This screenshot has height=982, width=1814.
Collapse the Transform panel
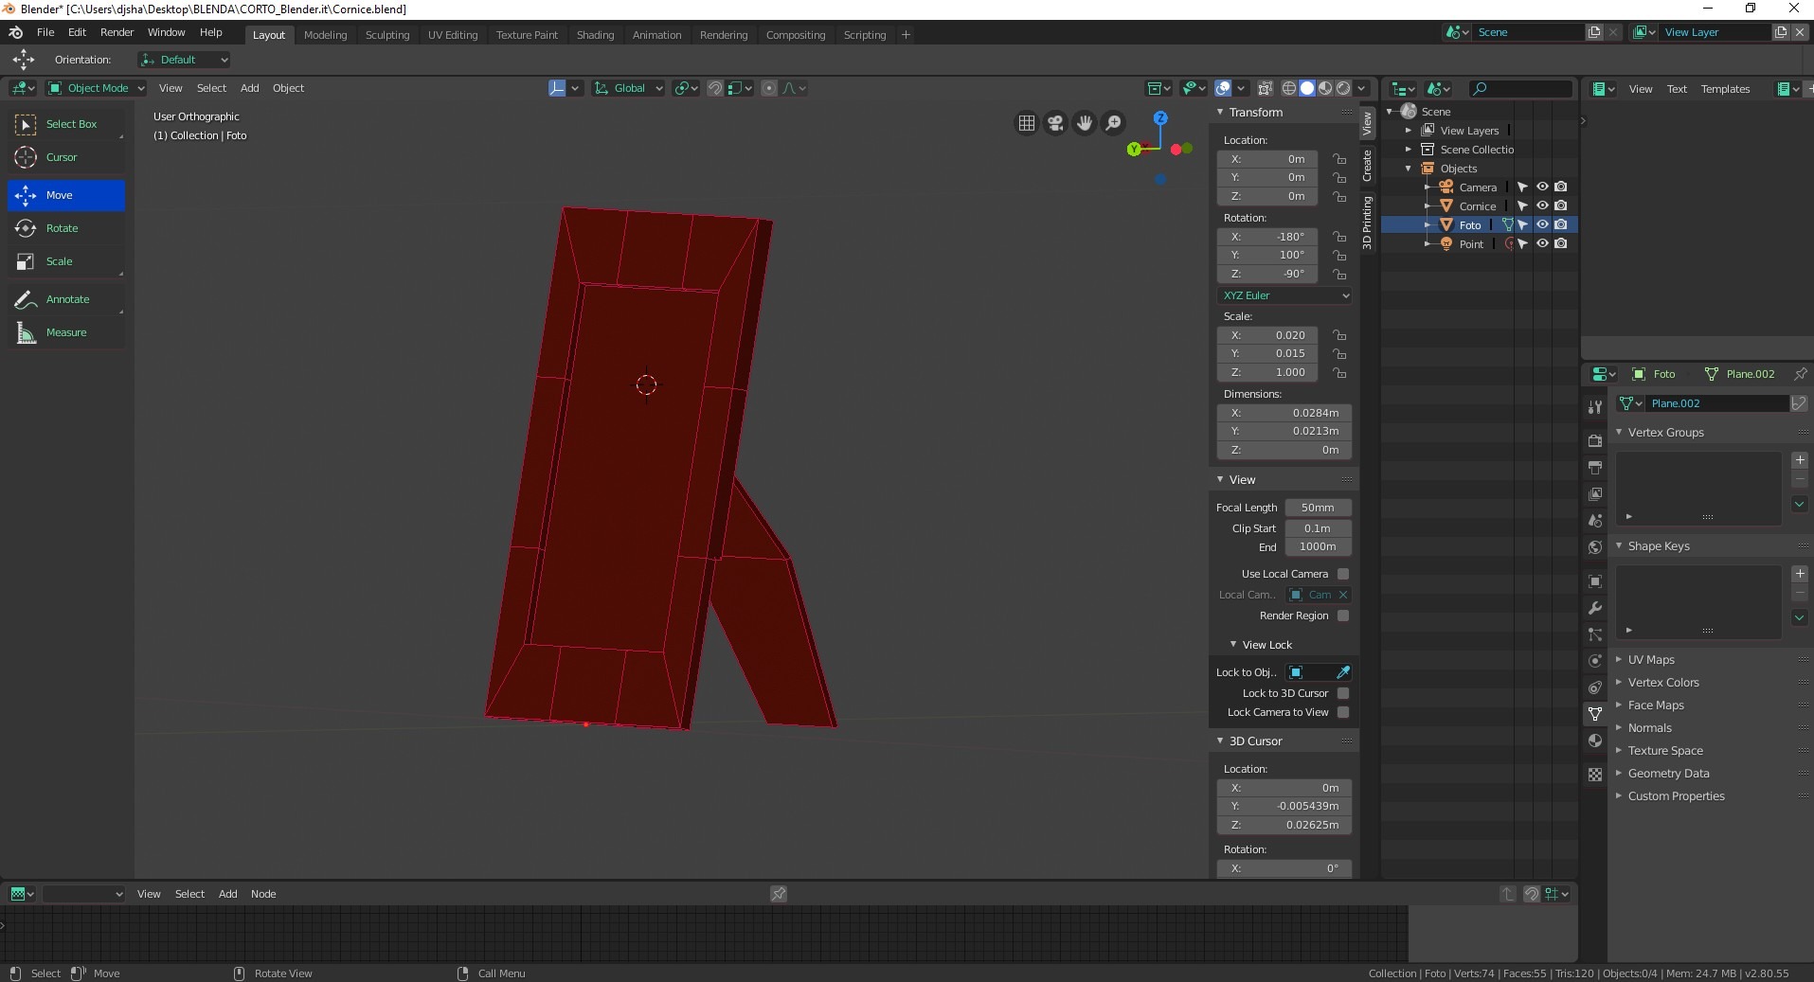[x=1220, y=113]
